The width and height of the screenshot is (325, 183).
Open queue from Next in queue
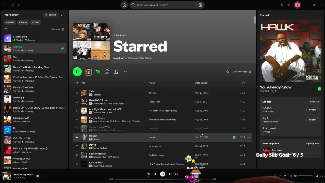[x=313, y=144]
